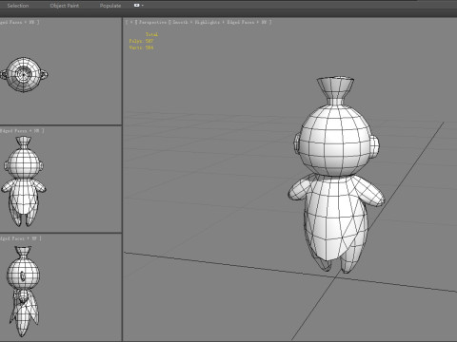457x342 pixels.
Task: Click the ribbon display options icon after Populate
Action: coord(138,6)
